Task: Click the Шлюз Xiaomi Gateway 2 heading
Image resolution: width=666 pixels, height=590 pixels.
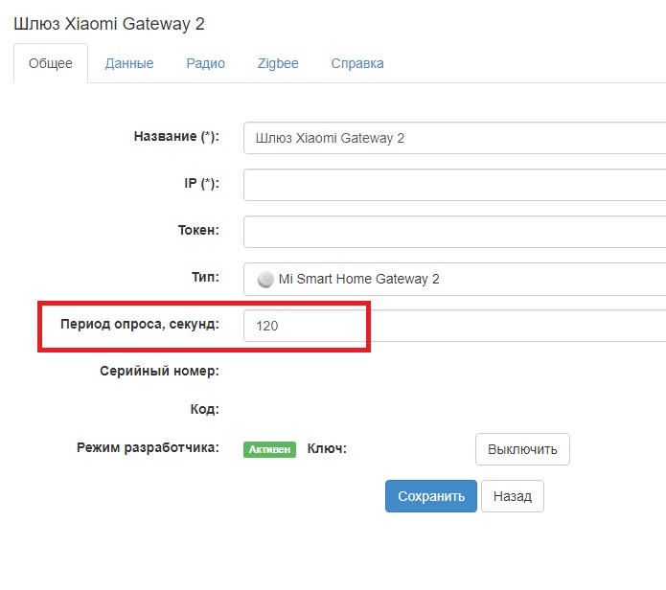Action: click(x=108, y=23)
